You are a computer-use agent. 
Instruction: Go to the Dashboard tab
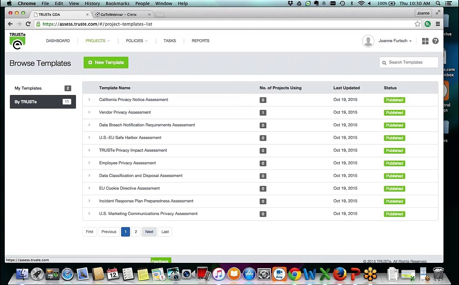click(58, 41)
